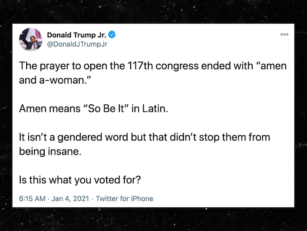This screenshot has width=307, height=231.
Task: Click the word 'Latin' in the tweet
Action: click(155, 109)
